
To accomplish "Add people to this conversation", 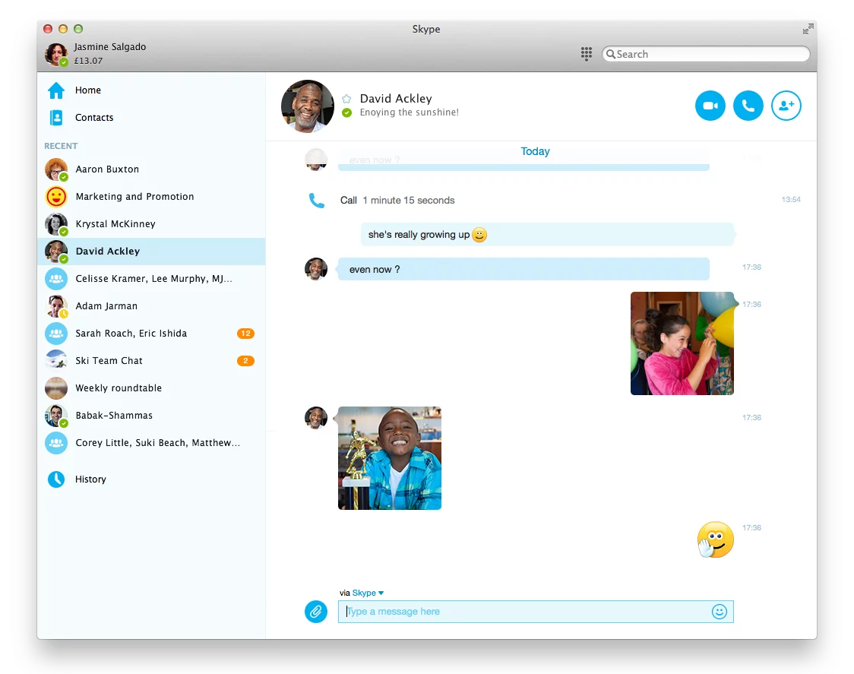I will 786,106.
